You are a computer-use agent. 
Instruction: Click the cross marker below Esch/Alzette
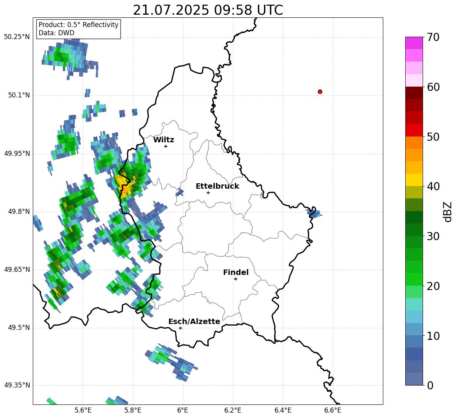pyautogui.click(x=180, y=328)
